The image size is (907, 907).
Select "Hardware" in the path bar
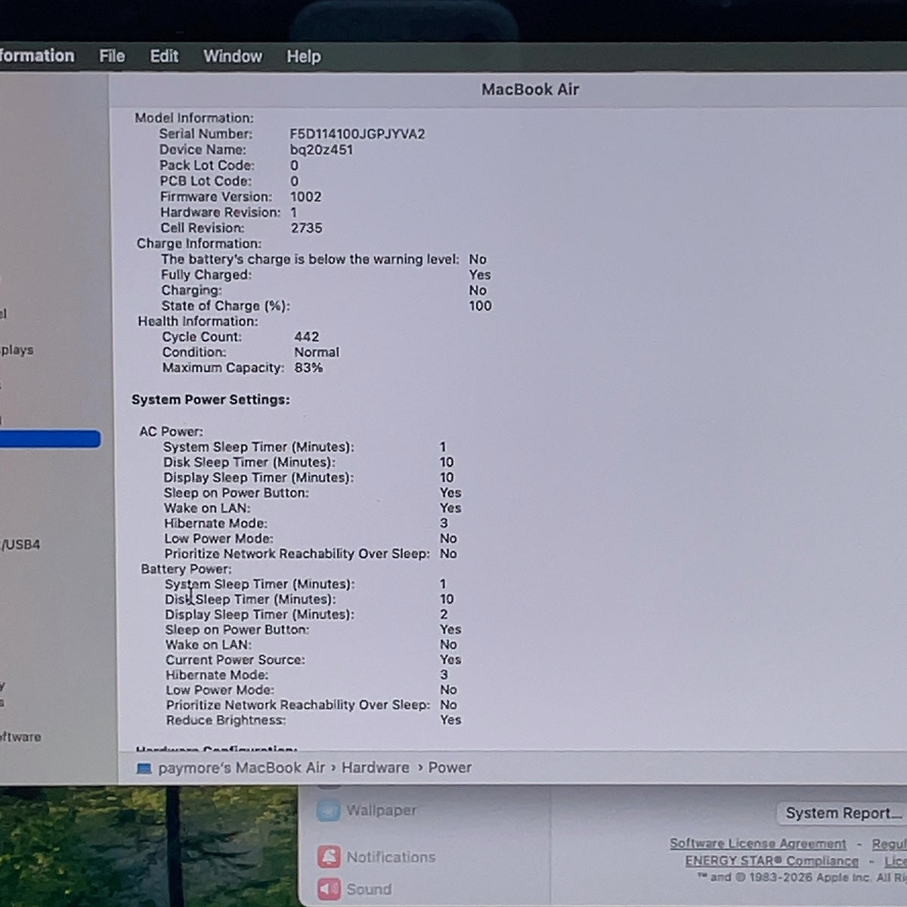tap(375, 768)
